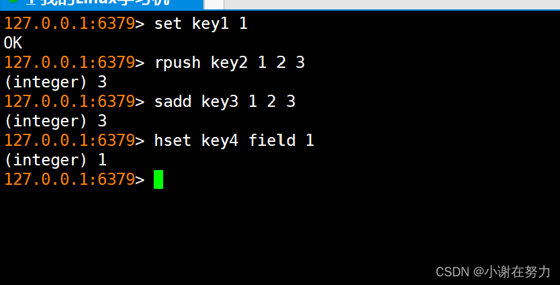Select the blue Linux session tab

[101, 4]
